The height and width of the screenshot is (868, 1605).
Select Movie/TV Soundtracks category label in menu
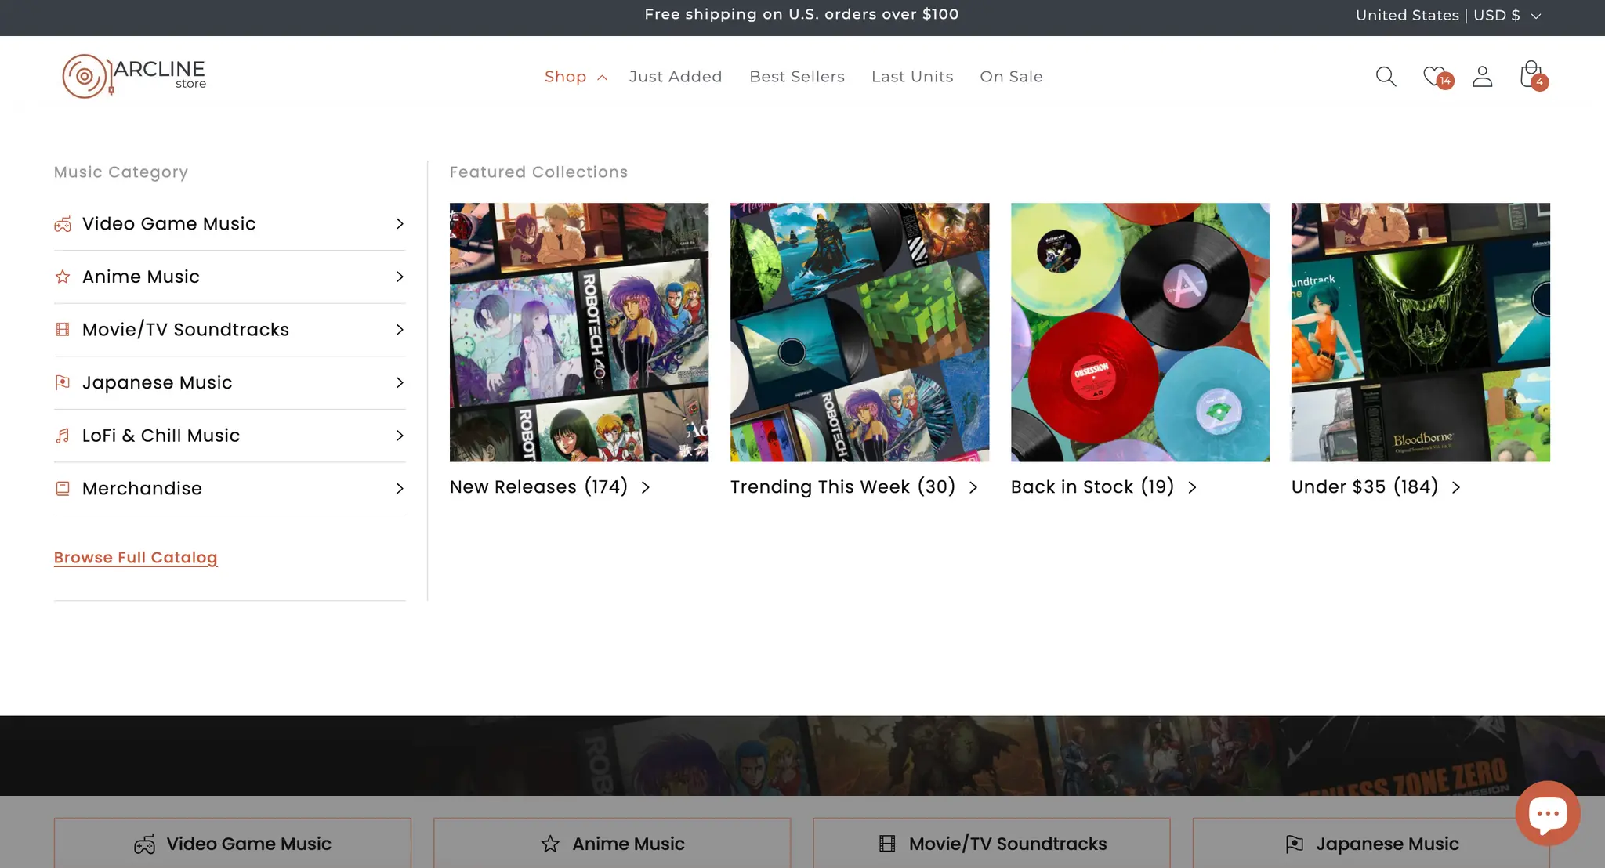click(186, 330)
